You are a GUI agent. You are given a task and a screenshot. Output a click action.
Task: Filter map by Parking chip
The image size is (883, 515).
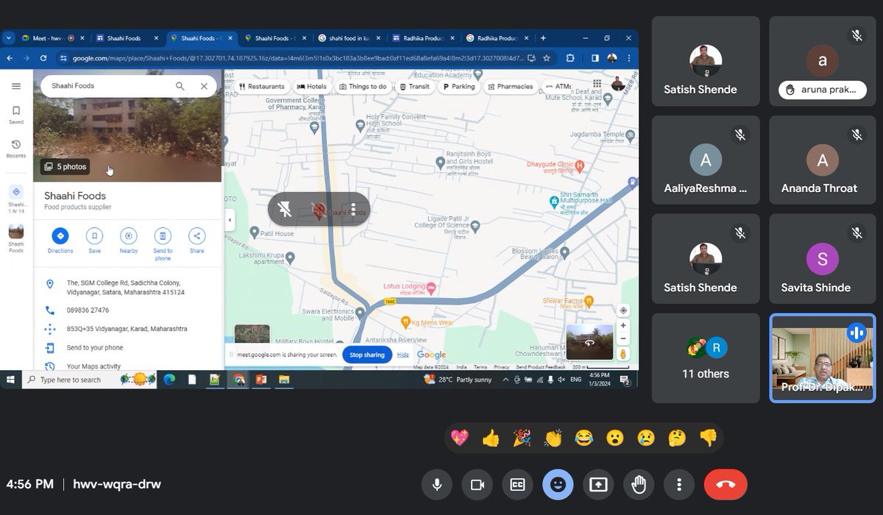coord(458,86)
